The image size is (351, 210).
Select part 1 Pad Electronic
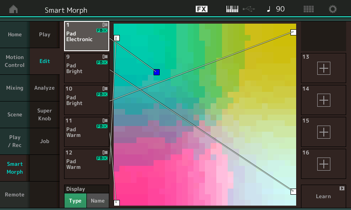[x=86, y=36]
